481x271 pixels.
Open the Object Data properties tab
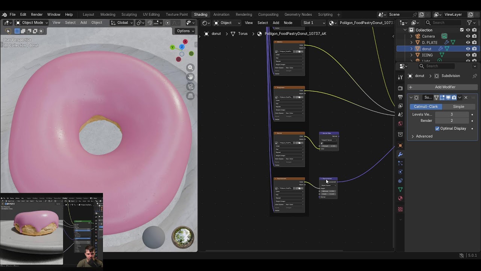click(x=400, y=189)
